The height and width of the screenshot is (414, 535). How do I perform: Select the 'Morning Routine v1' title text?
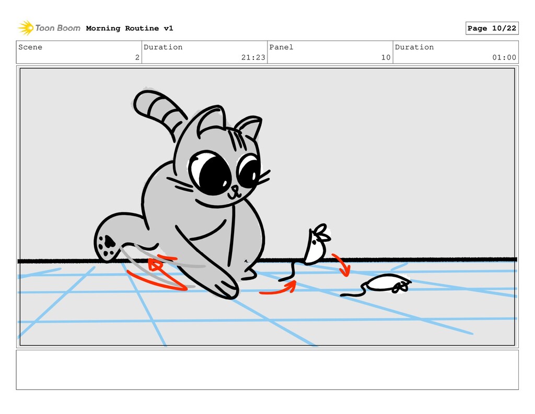point(130,28)
